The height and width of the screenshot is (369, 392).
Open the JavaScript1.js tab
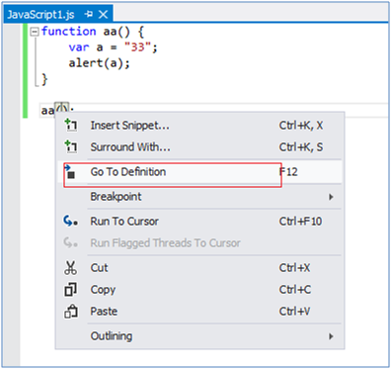tap(40, 15)
